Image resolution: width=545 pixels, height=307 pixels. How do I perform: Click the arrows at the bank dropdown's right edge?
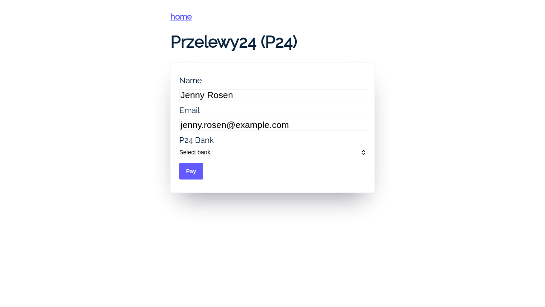click(x=364, y=152)
